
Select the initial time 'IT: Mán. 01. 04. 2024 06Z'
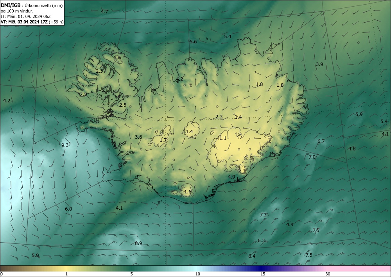point(25,16)
